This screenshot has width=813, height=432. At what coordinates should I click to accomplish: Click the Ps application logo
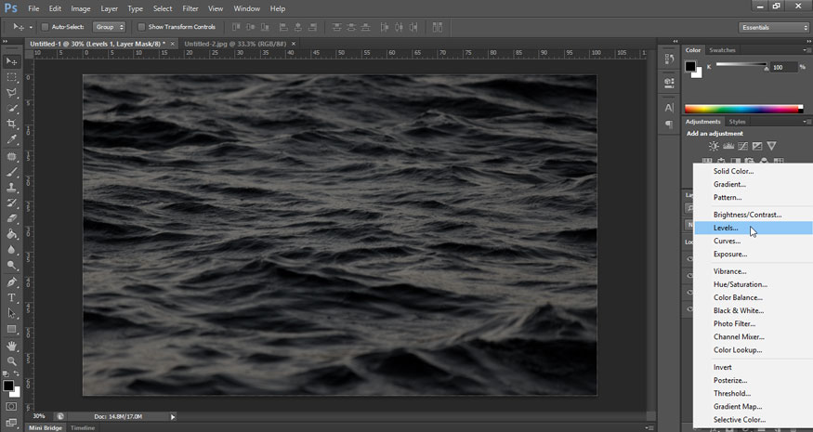pos(10,8)
